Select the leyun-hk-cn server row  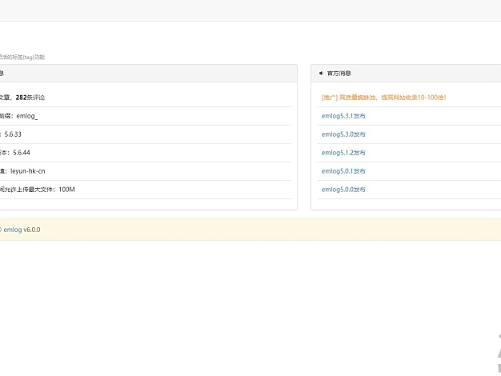tap(32, 171)
